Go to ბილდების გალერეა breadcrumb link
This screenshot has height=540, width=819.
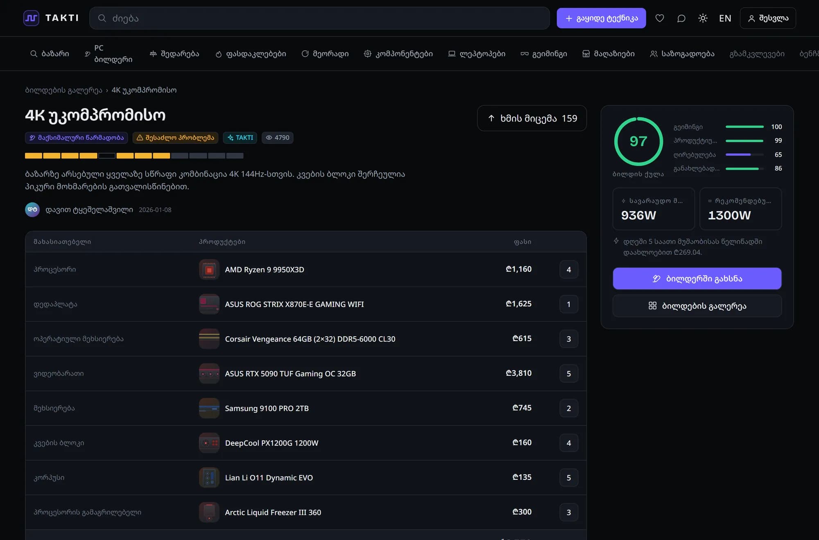63,90
